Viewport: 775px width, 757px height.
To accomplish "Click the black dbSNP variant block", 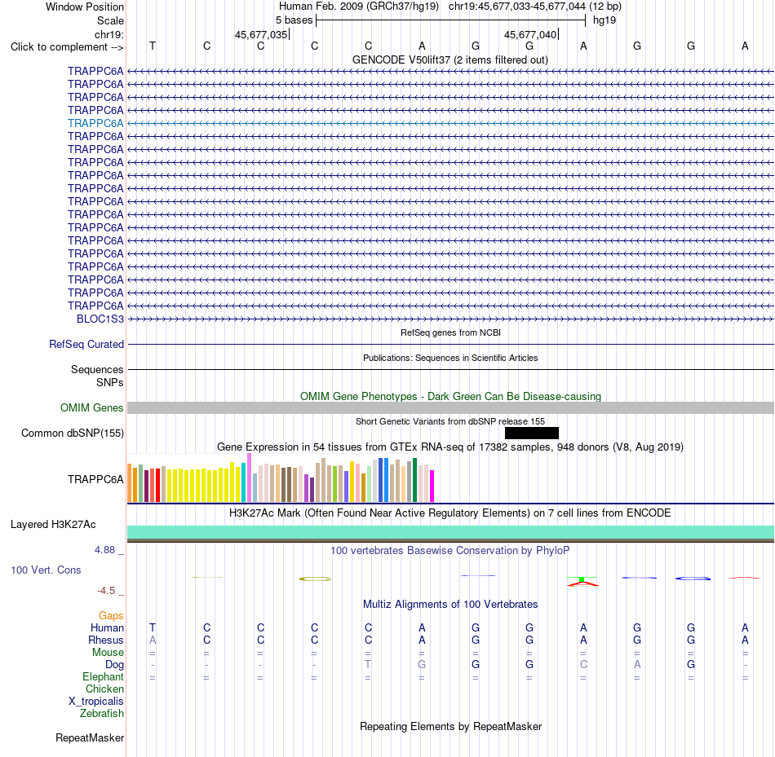I will pos(532,433).
